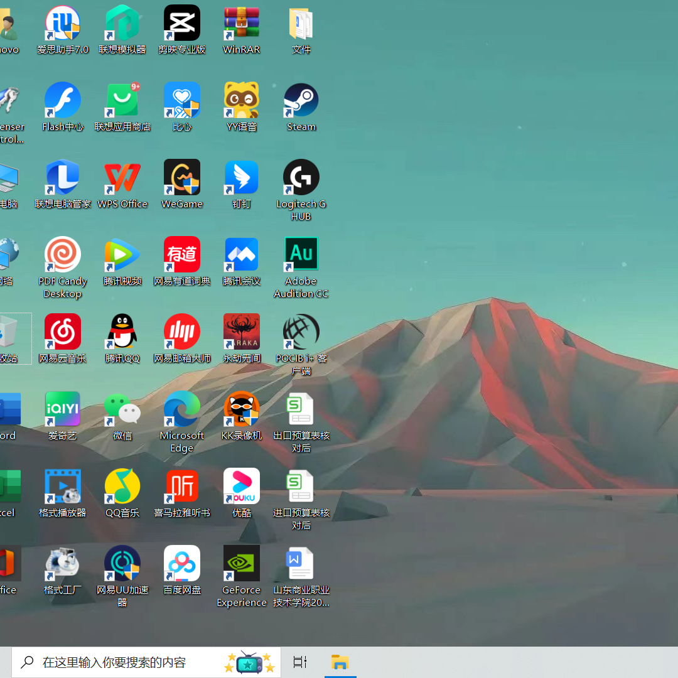Select the 百度网盘 shortcut icon
Image resolution: width=678 pixels, height=678 pixels.
tap(182, 565)
